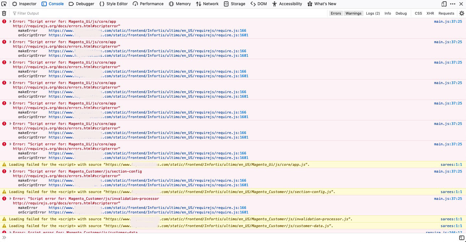
Task: Toggle the Errors filter
Action: [336, 13]
